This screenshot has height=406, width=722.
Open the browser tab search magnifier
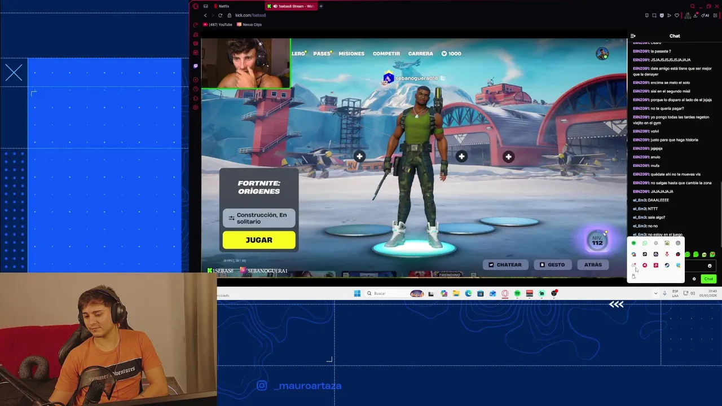point(693,6)
